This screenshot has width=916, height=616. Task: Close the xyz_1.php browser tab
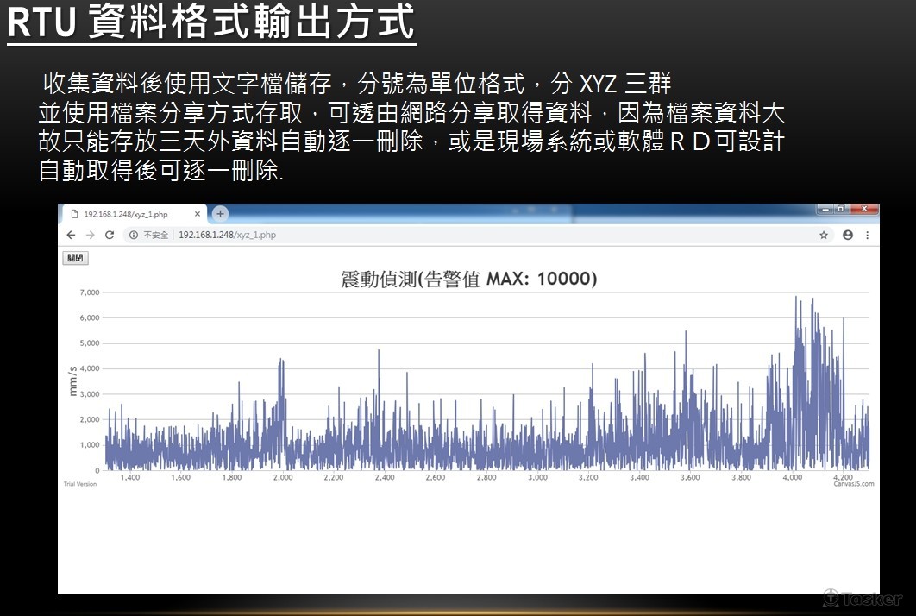click(x=198, y=213)
